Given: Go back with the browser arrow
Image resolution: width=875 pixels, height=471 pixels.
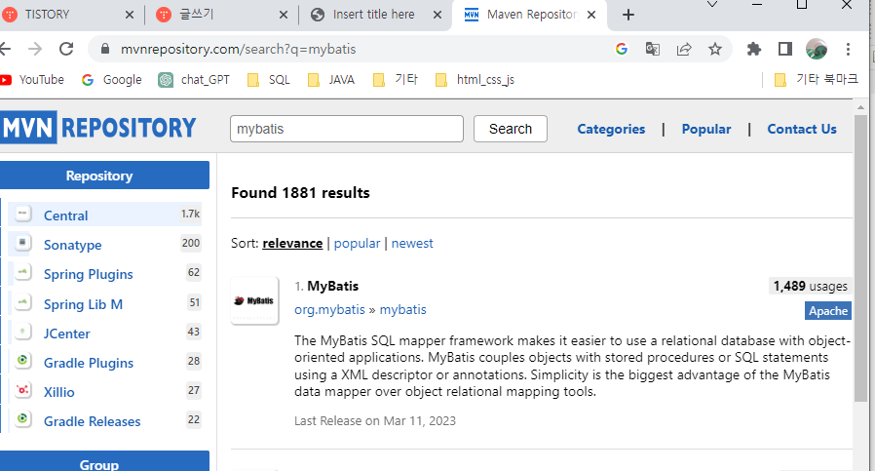Looking at the screenshot, I should click(5, 49).
